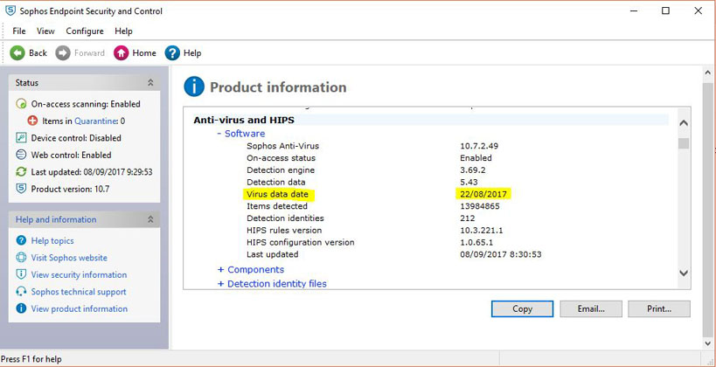Click inner list scroll up arrow
The image size is (716, 367).
pos(684,123)
